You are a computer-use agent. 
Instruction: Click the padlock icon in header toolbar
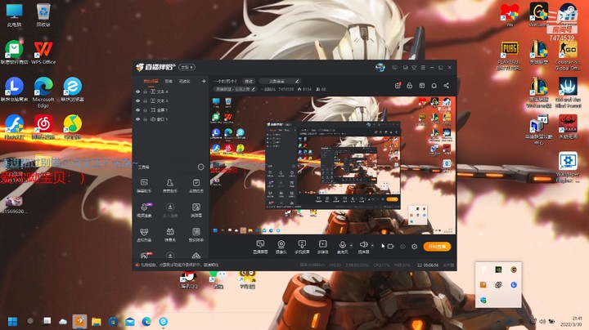[x=410, y=86]
